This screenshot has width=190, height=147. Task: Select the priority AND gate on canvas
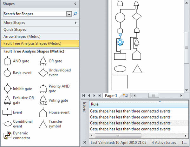tap(137, 30)
